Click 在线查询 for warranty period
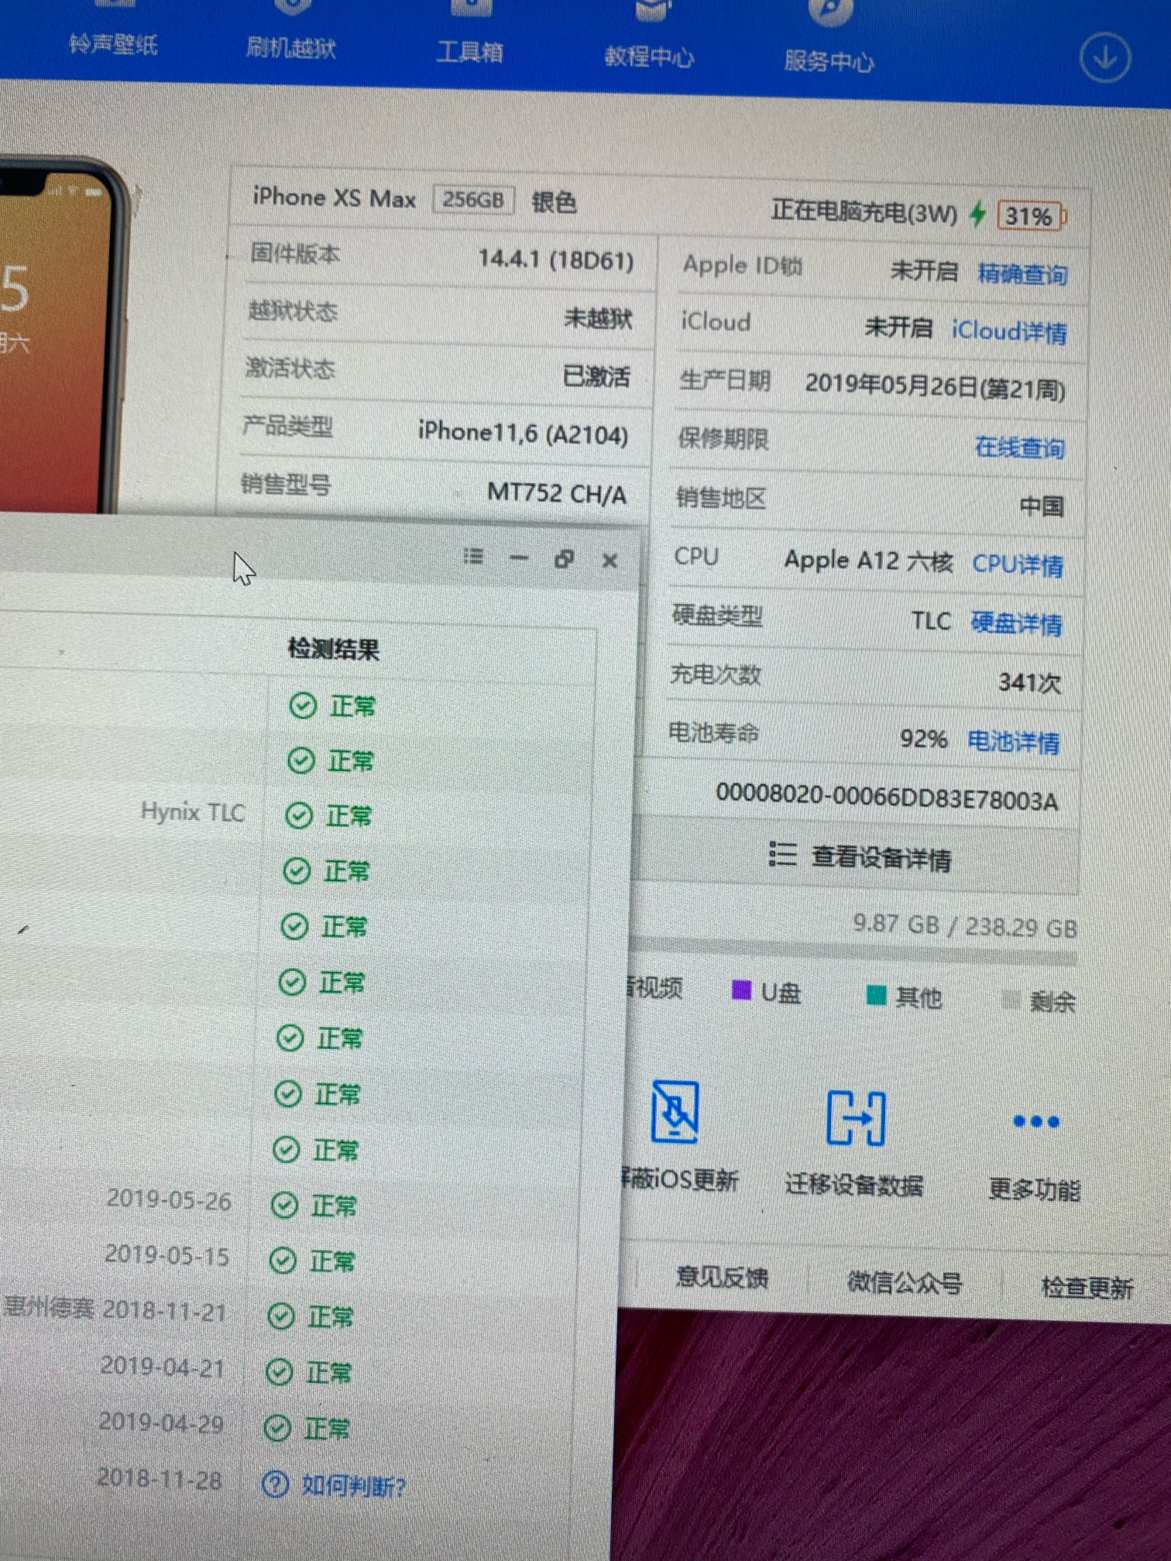 [x=1019, y=447]
